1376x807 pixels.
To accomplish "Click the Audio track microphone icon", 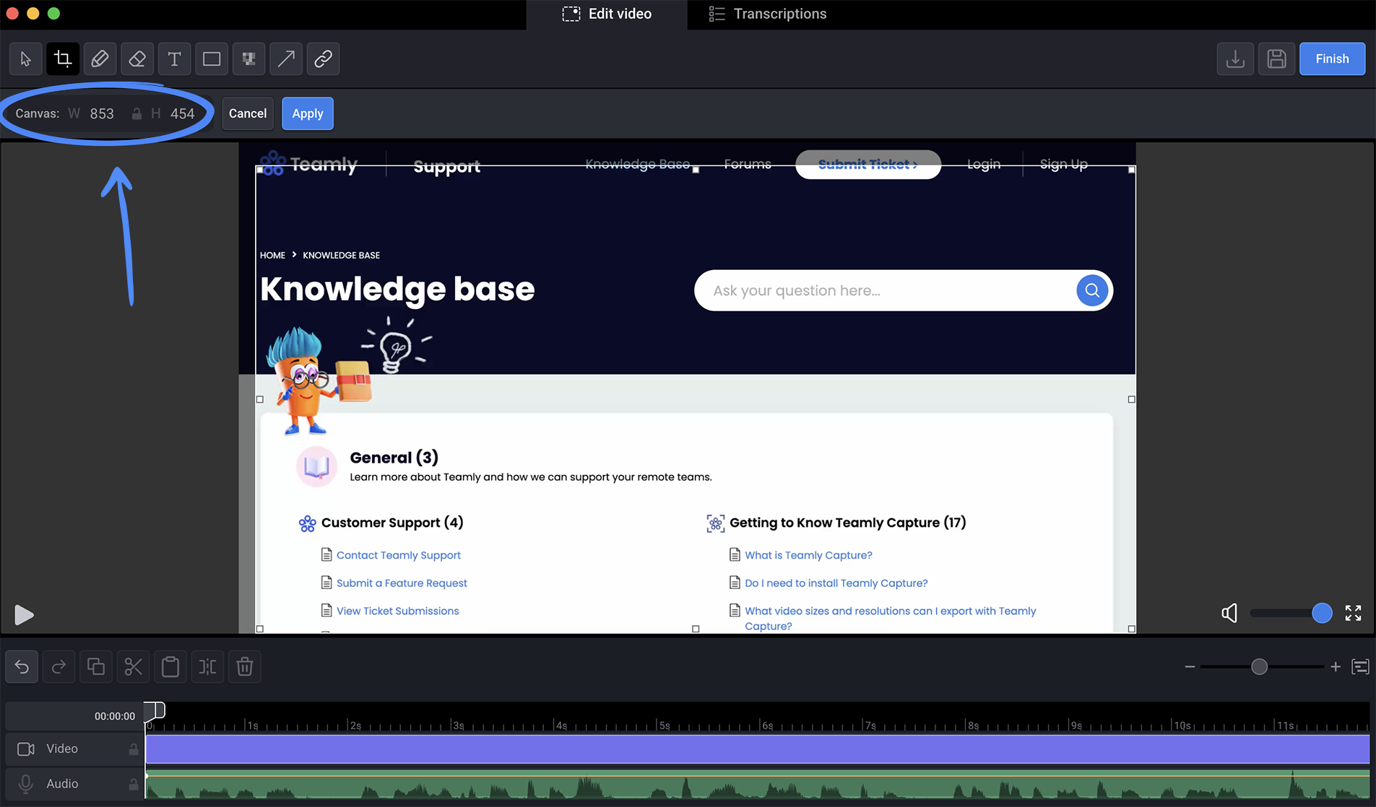I will point(26,784).
